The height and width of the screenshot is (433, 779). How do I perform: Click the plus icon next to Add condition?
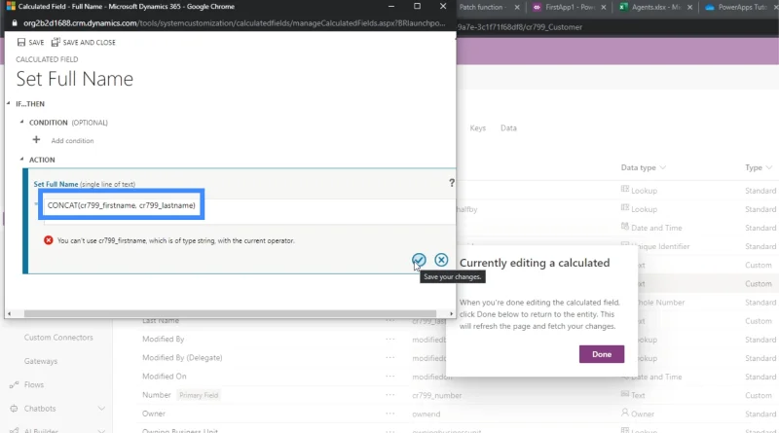point(36,140)
